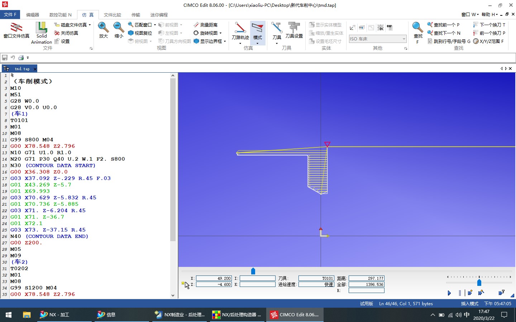Click the 查找 find magnifier
This screenshot has height=322, width=516.
point(418,27)
